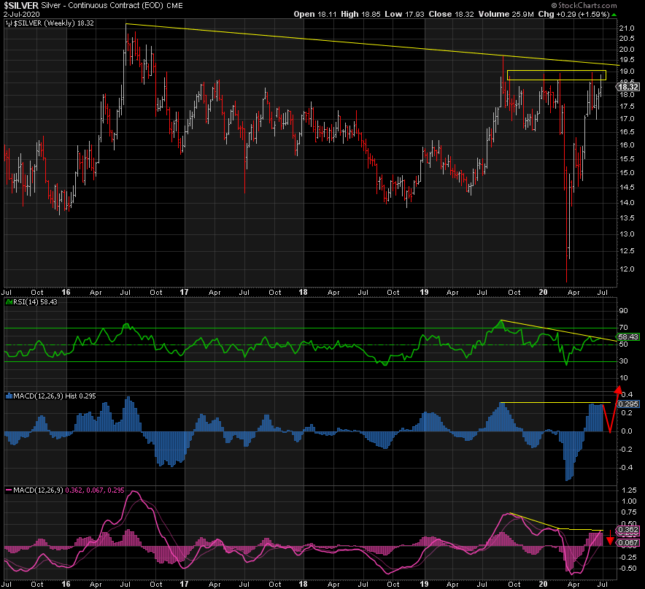The image size is (645, 589).
Task: Click the pink MACD legend icon in bottom panel
Action: point(9,488)
